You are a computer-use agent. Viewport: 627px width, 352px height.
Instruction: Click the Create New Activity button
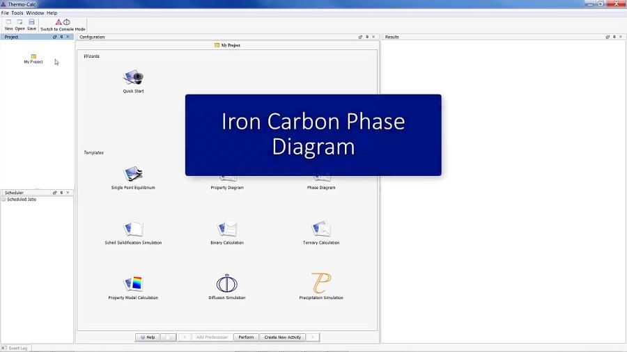(x=282, y=337)
